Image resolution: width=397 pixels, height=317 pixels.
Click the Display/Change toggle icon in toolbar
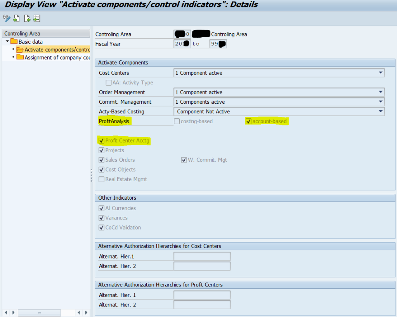pyautogui.click(x=7, y=18)
